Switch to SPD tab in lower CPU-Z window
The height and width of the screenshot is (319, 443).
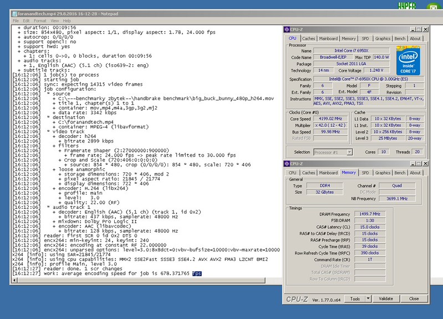coord(365,173)
